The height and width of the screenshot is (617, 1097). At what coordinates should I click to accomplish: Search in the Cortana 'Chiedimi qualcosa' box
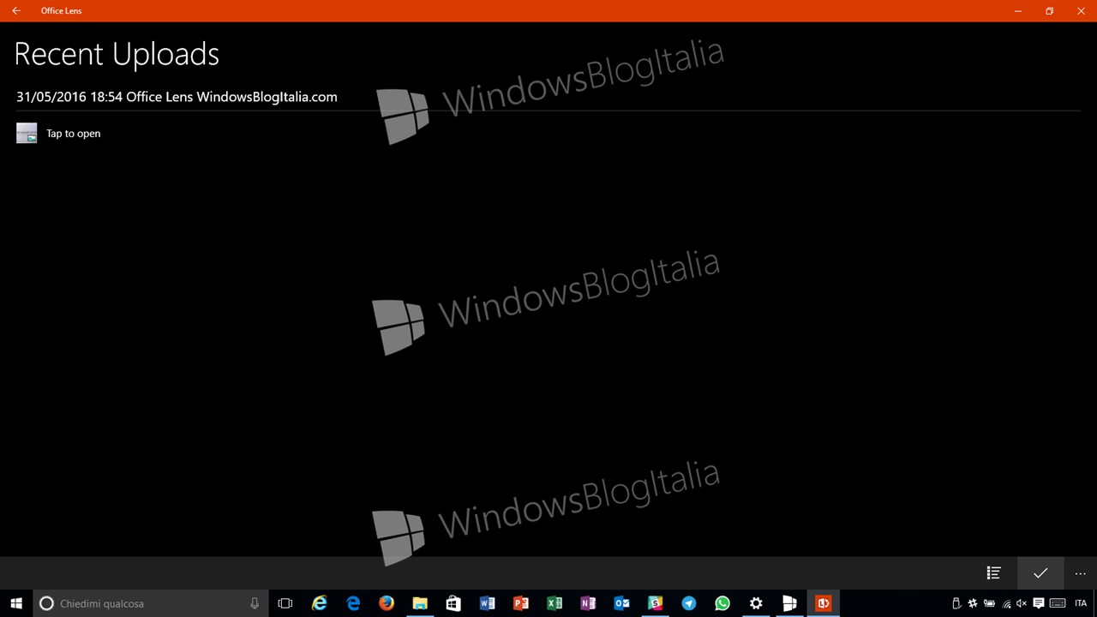coord(151,603)
